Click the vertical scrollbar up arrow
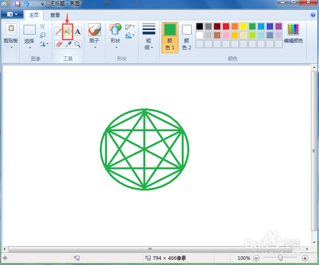Viewport: 319px width, 265px height. point(314,67)
